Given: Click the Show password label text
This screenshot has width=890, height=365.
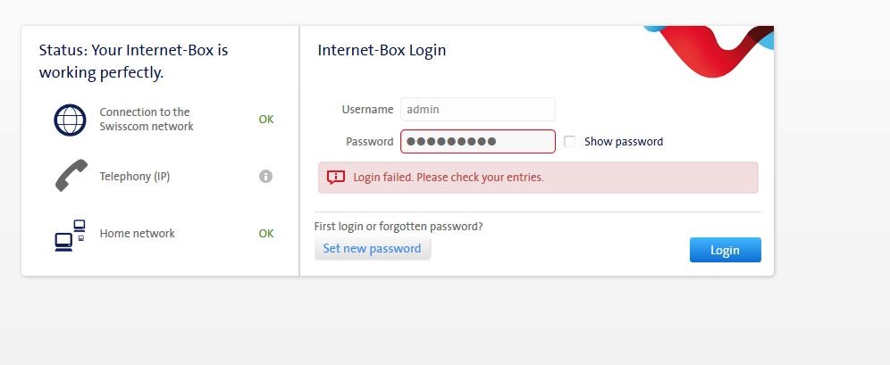Looking at the screenshot, I should 624,142.
